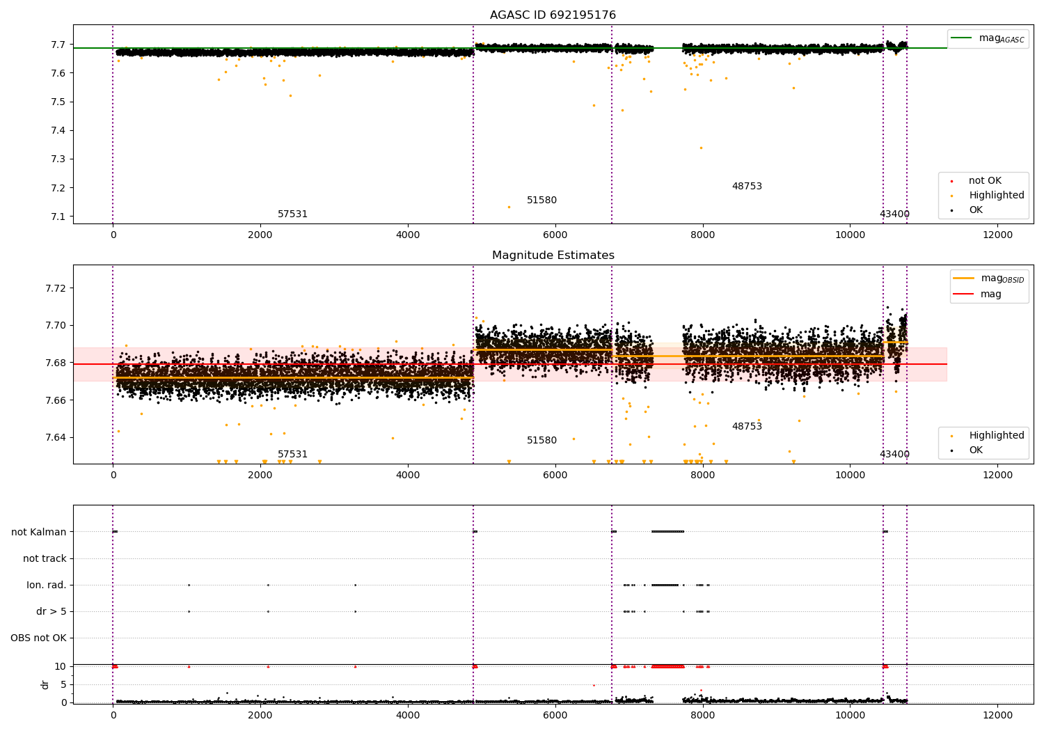The image size is (1044, 731).
Task: Click obsid label 43400 in Magnitude Estimates plot
Action: tap(894, 455)
